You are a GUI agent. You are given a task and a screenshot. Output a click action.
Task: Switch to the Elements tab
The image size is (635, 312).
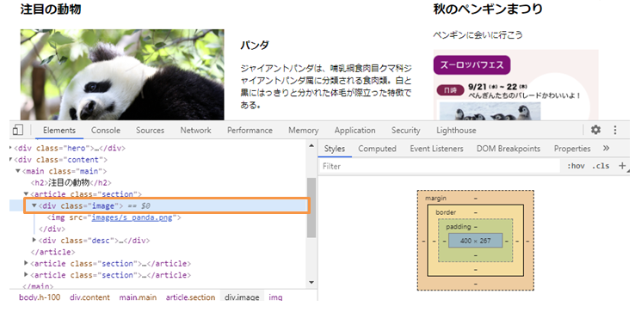[59, 131]
